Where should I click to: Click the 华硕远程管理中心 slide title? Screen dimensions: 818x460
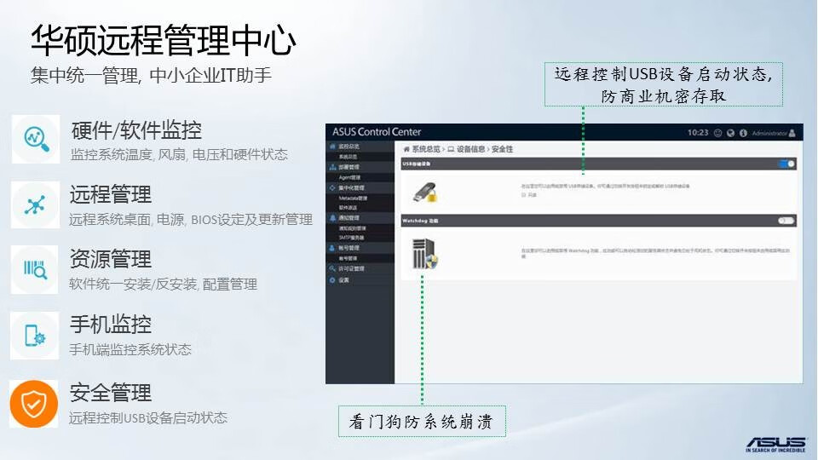[x=164, y=40]
